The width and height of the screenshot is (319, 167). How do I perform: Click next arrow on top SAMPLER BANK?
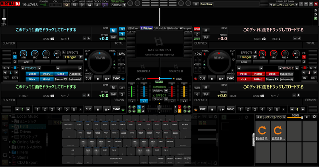click(297, 5)
